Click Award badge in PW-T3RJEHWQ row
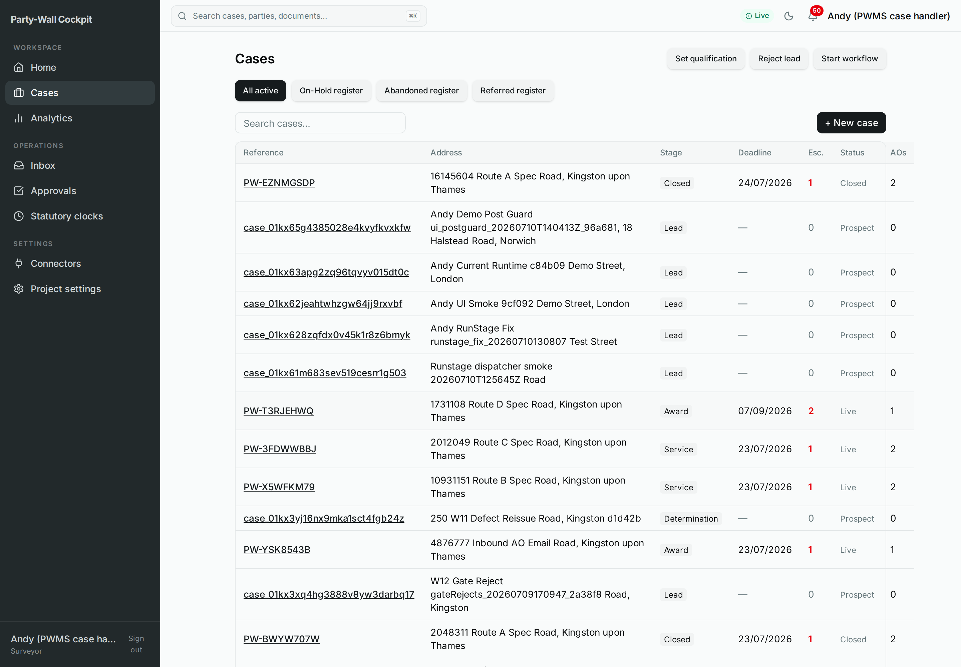 coord(676,411)
